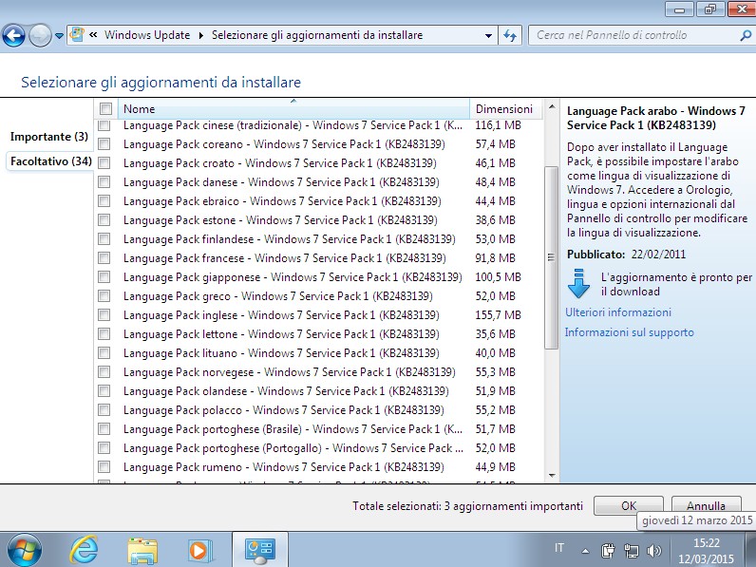Open the Ulteriori informazioni link
The height and width of the screenshot is (567, 756).
pyautogui.click(x=618, y=312)
